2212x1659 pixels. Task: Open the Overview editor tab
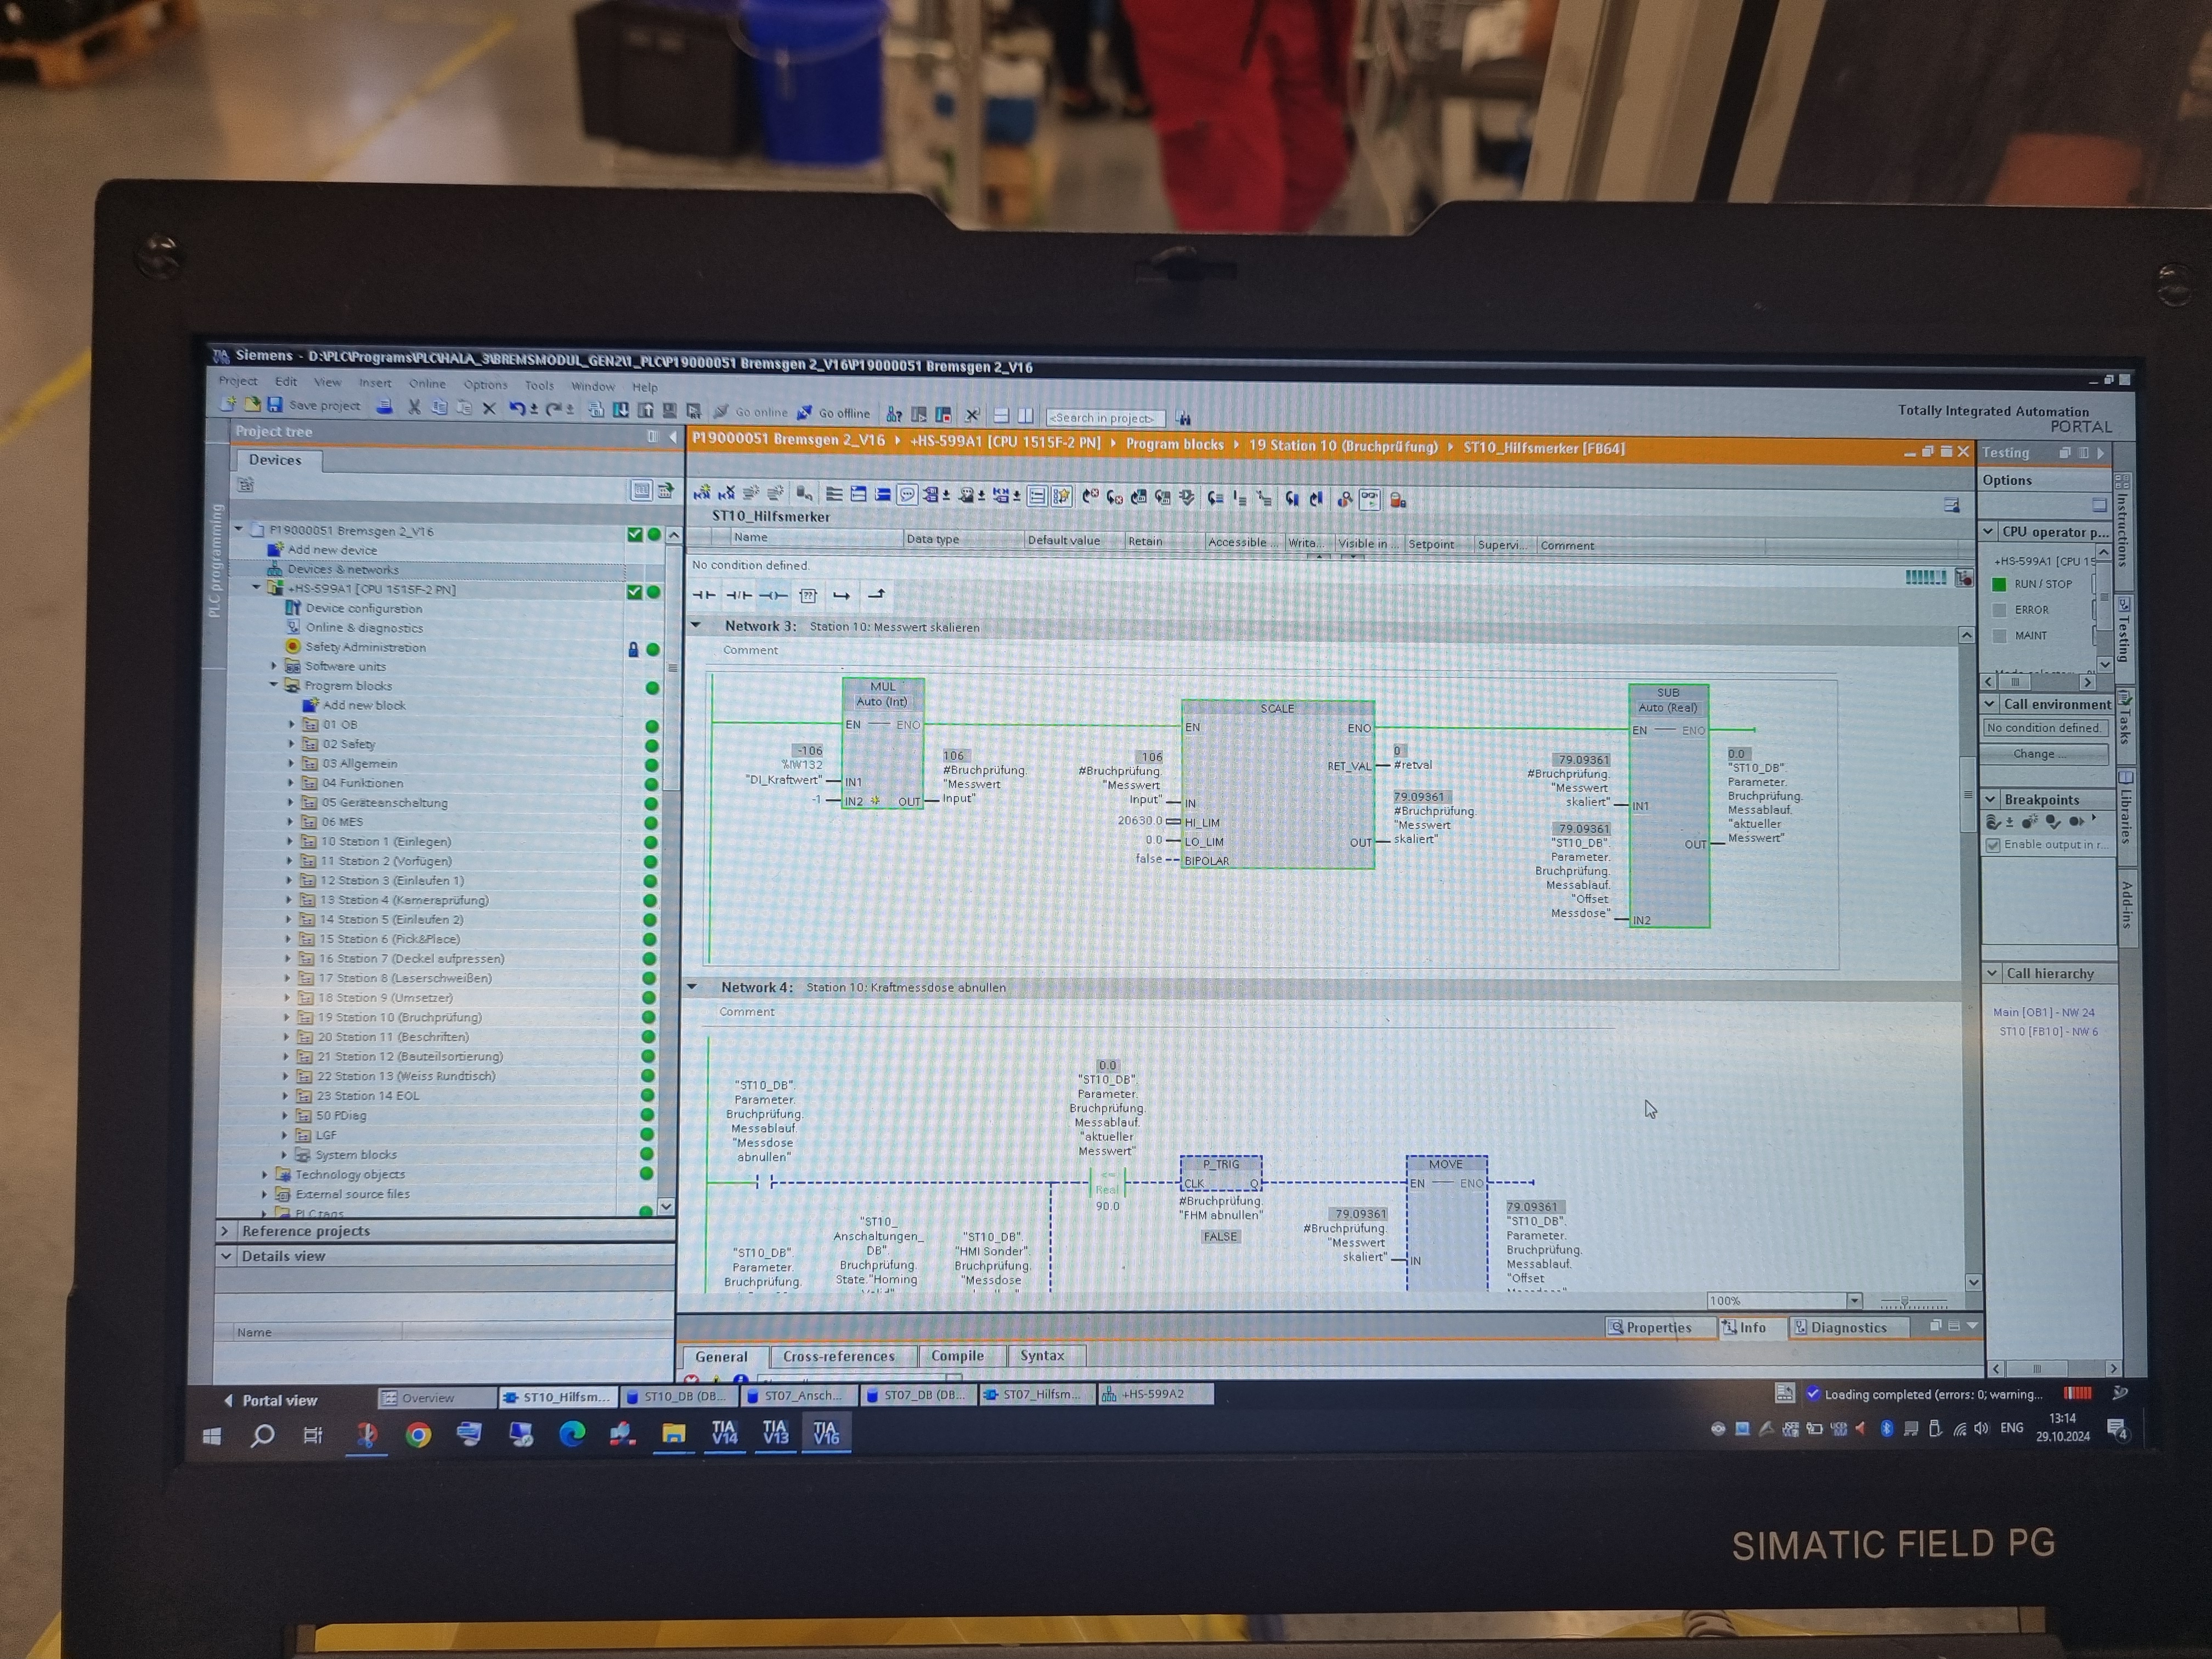pyautogui.click(x=436, y=1397)
